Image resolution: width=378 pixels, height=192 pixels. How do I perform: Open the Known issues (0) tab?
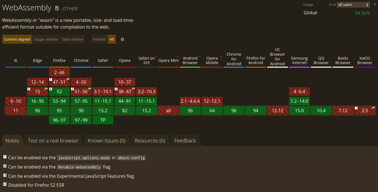107,141
